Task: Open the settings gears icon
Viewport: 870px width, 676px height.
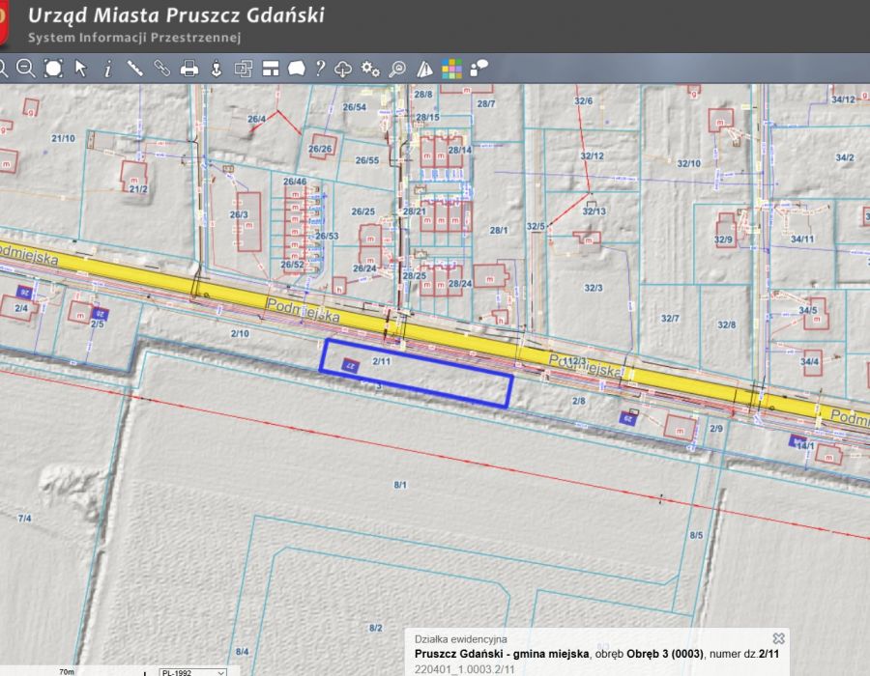Action: click(369, 68)
